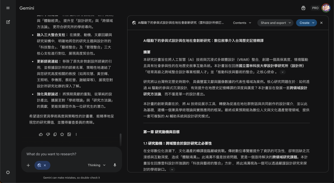Click the Deep Research chip icon
This screenshot has width=334, height=183.
coord(39,165)
